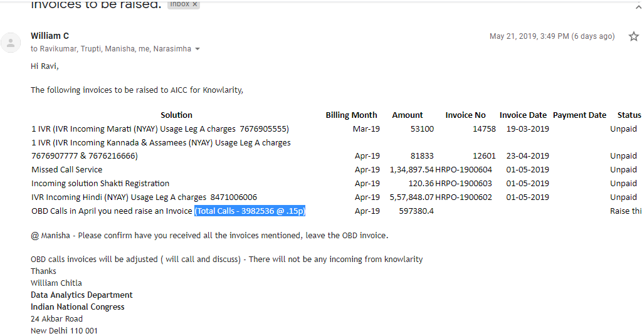Image resolution: width=642 pixels, height=336 pixels.
Task: Click the Incoming solution Shakti Registration row
Action: coord(100,184)
